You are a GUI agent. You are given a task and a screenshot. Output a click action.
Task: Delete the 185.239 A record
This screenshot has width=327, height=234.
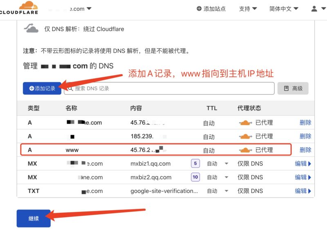[305, 136]
